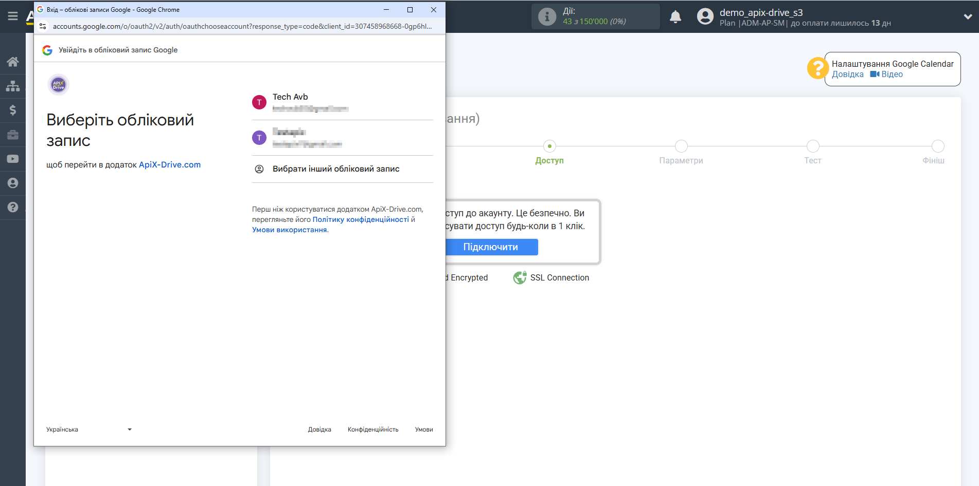Open the briefcase icon in sidebar
This screenshot has height=486, width=979.
click(13, 135)
